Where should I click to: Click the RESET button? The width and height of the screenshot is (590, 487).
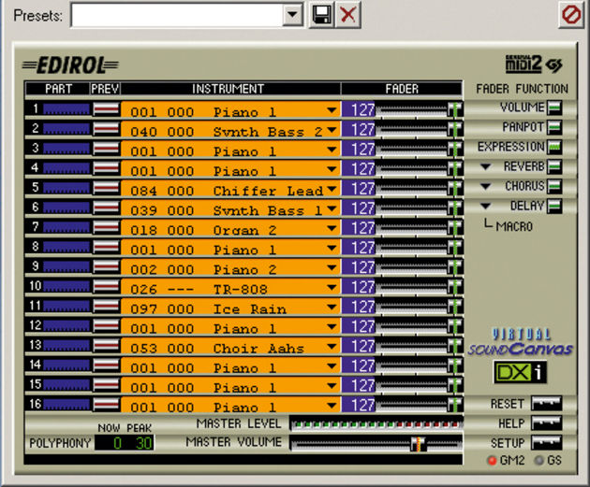point(546,403)
